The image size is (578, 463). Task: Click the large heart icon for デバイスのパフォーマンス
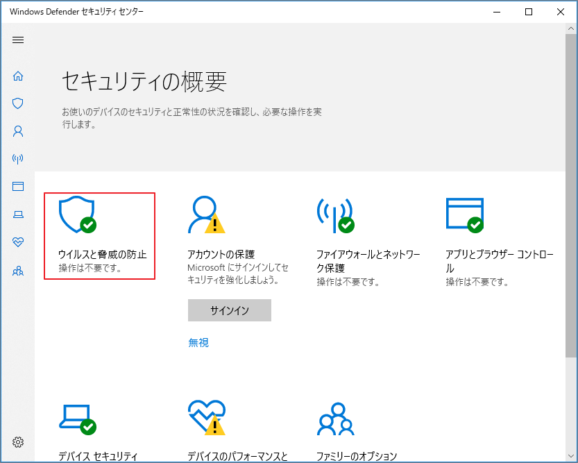(207, 418)
